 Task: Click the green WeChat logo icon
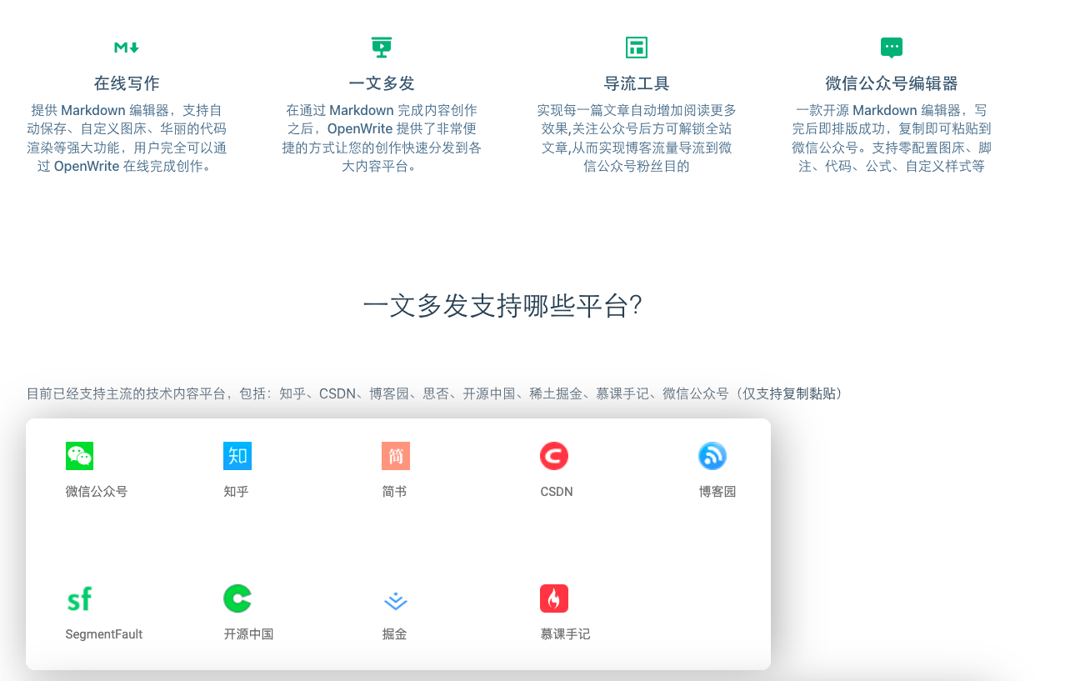(x=80, y=456)
